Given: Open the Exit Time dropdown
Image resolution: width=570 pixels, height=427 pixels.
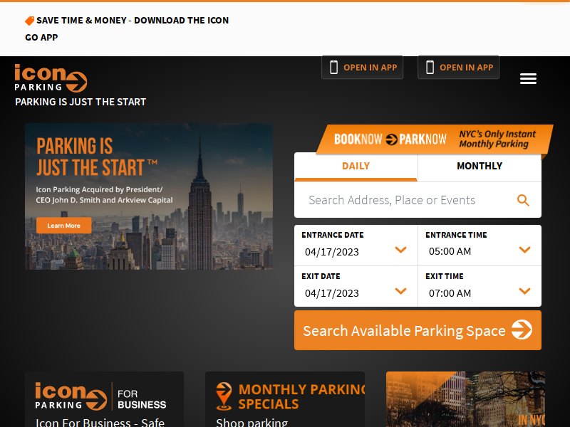Looking at the screenshot, I should (x=524, y=291).
